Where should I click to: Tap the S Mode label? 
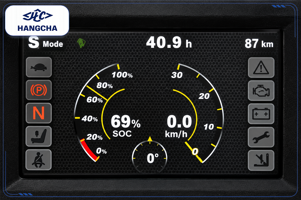coord(46,43)
